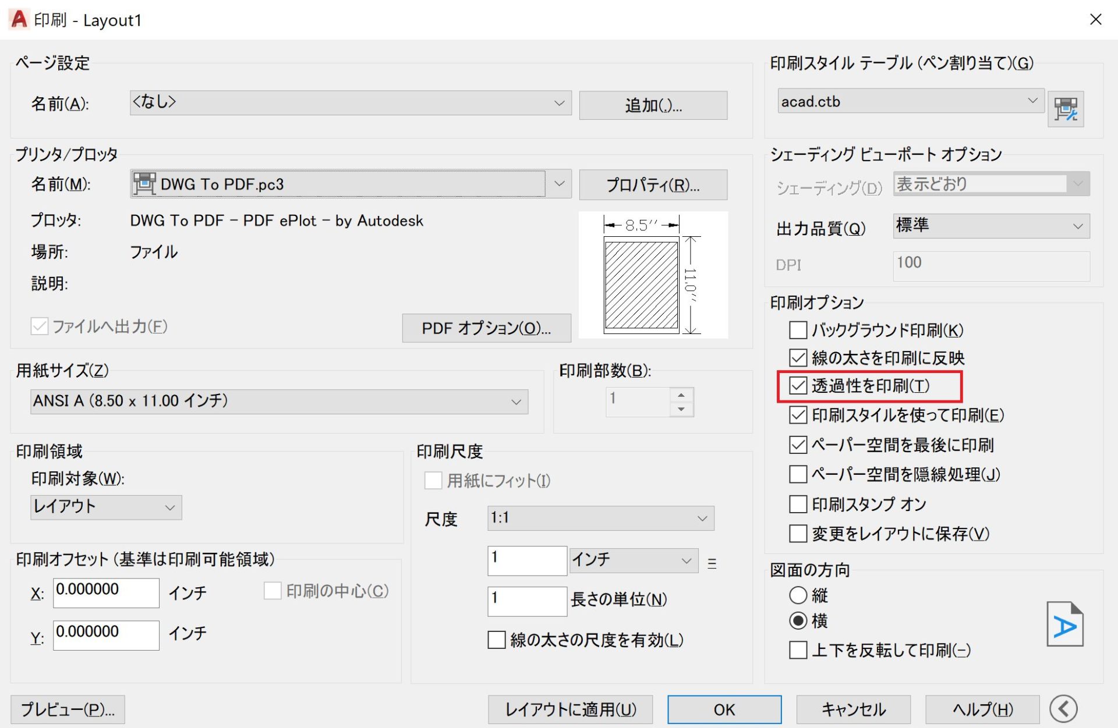Enable the 印刷スタンプ オン checkbox
This screenshot has width=1118, height=728.
point(798,504)
